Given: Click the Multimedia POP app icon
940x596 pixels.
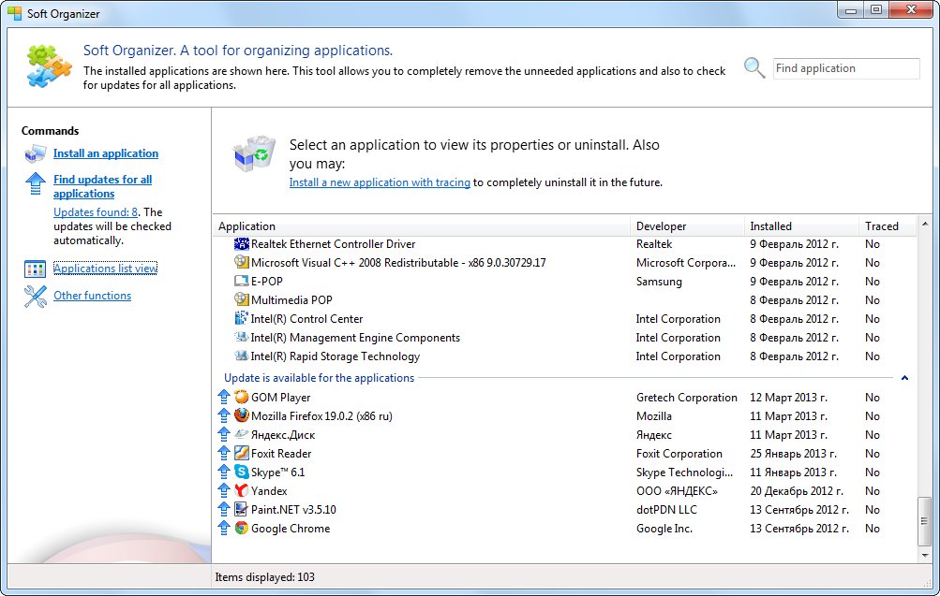Looking at the screenshot, I should [242, 299].
